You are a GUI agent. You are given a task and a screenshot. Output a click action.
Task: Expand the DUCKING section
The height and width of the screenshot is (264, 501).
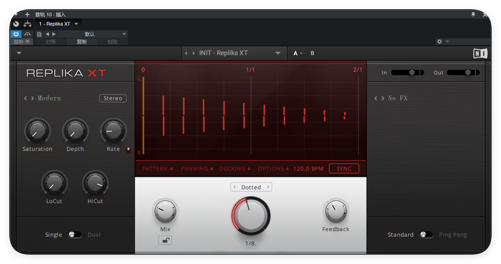[x=235, y=169]
